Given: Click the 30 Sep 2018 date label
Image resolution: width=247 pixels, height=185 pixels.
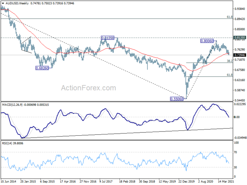Looking at the screenshot, I should tap(147, 182).
